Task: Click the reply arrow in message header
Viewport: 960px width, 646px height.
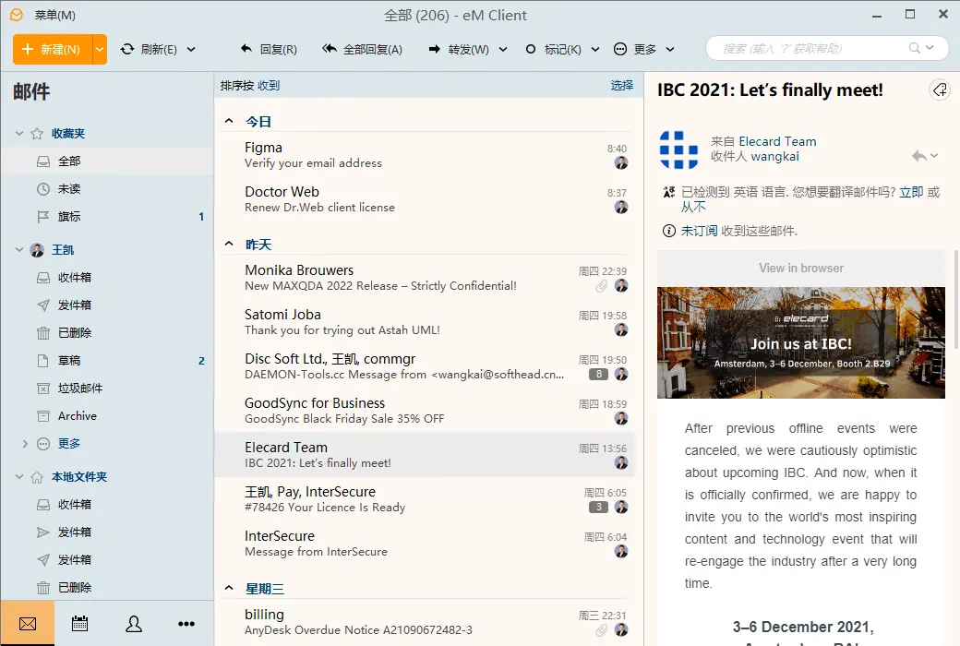Action: click(x=918, y=156)
